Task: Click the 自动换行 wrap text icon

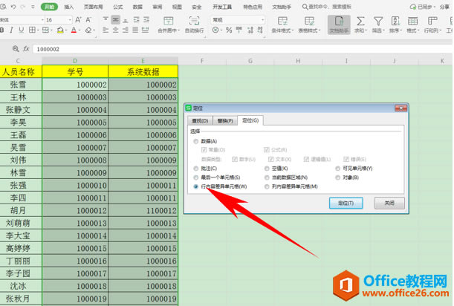Action: [x=193, y=21]
